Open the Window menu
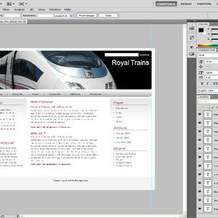 click(55, 10)
